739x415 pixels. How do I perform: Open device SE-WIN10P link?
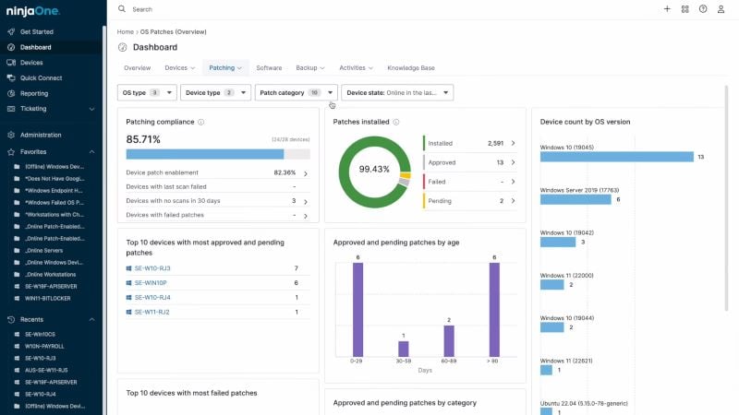(x=151, y=283)
